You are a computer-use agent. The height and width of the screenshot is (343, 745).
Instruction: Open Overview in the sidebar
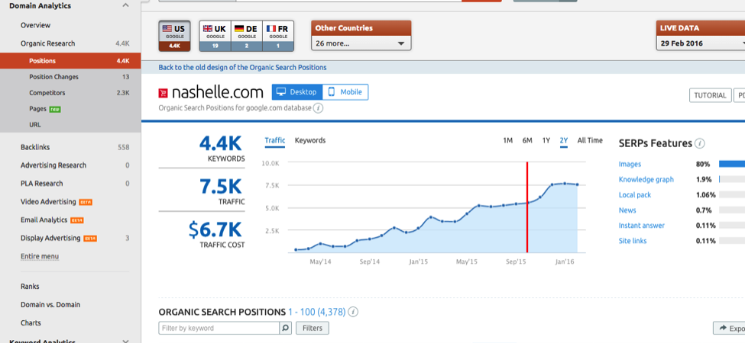[35, 25]
